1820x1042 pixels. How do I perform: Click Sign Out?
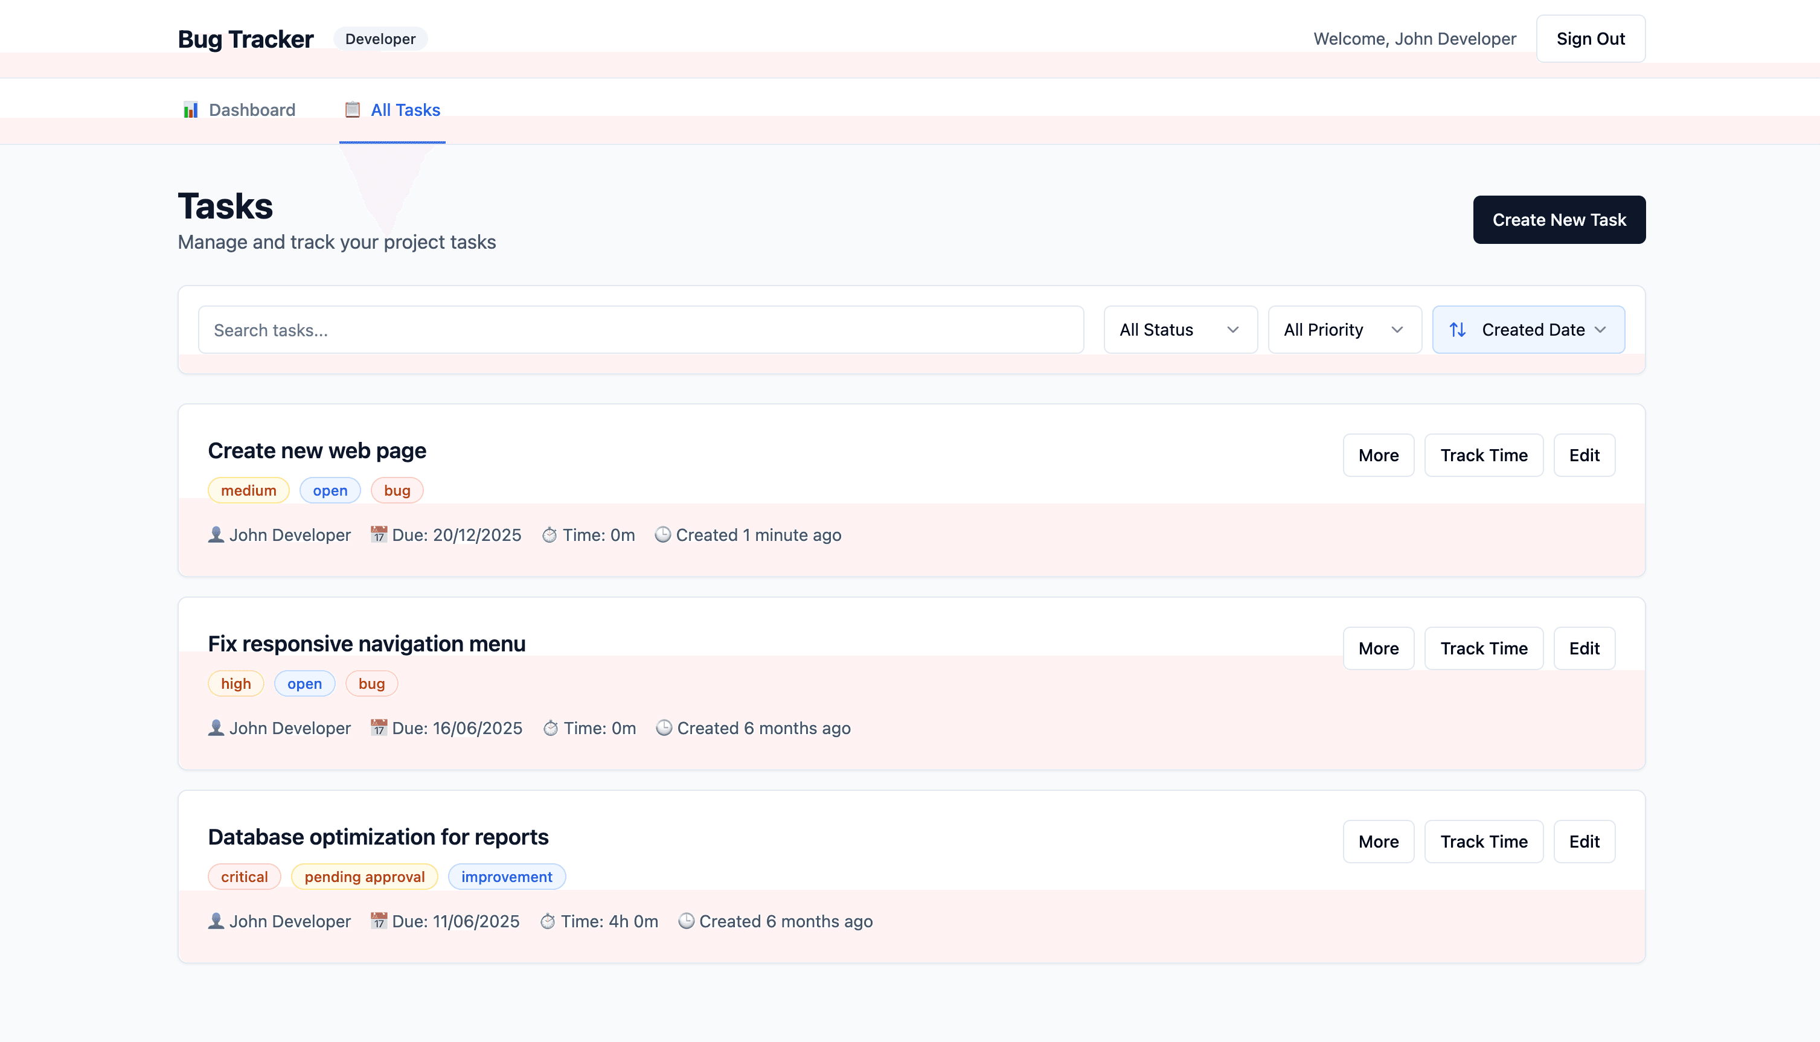pos(1591,39)
